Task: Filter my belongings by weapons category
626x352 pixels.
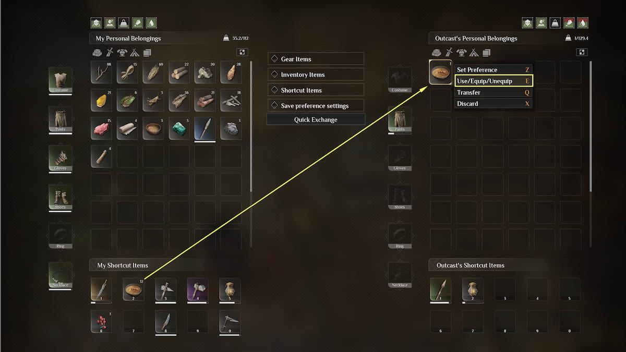Action: click(110, 52)
